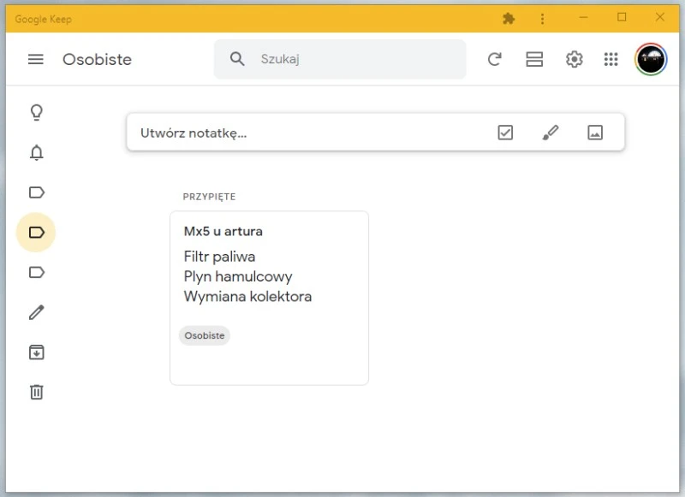Open Notes view via the lightbulb icon
This screenshot has height=497, width=685.
[x=35, y=112]
